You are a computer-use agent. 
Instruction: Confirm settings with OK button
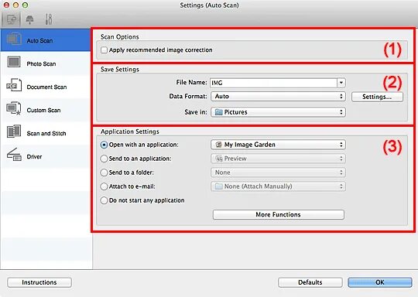380,282
